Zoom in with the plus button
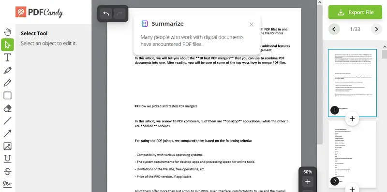This screenshot has height=192, width=387. point(308,182)
